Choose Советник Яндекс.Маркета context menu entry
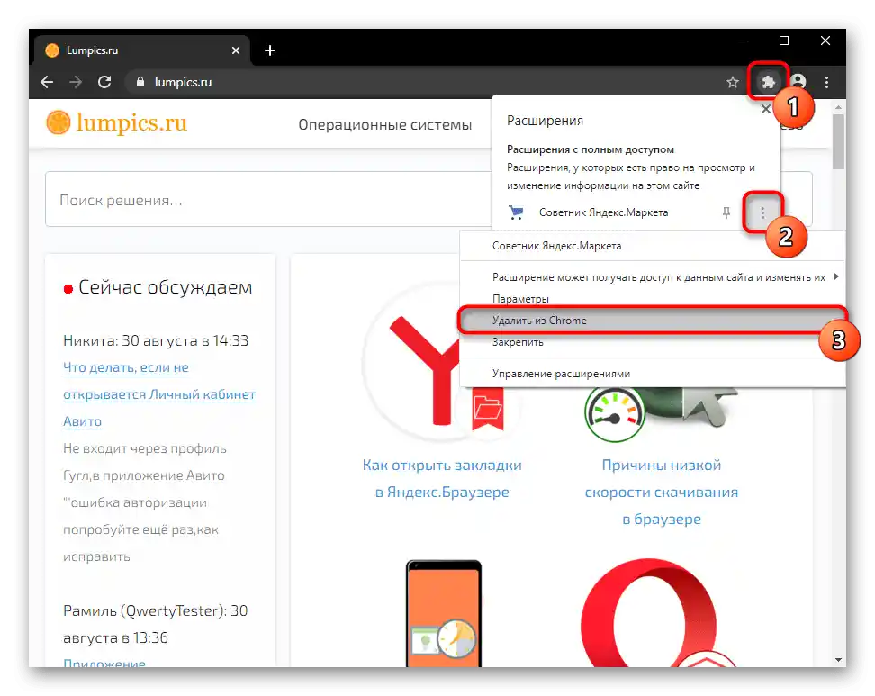This screenshot has height=696, width=875. [556, 246]
